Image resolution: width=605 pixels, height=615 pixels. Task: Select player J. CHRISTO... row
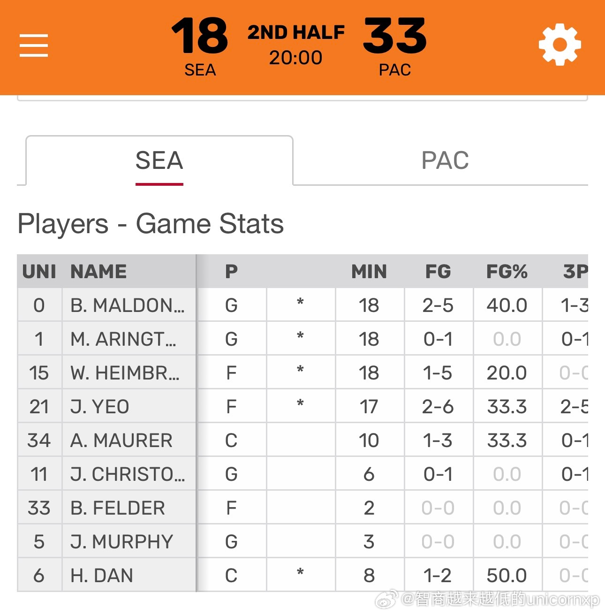(128, 474)
